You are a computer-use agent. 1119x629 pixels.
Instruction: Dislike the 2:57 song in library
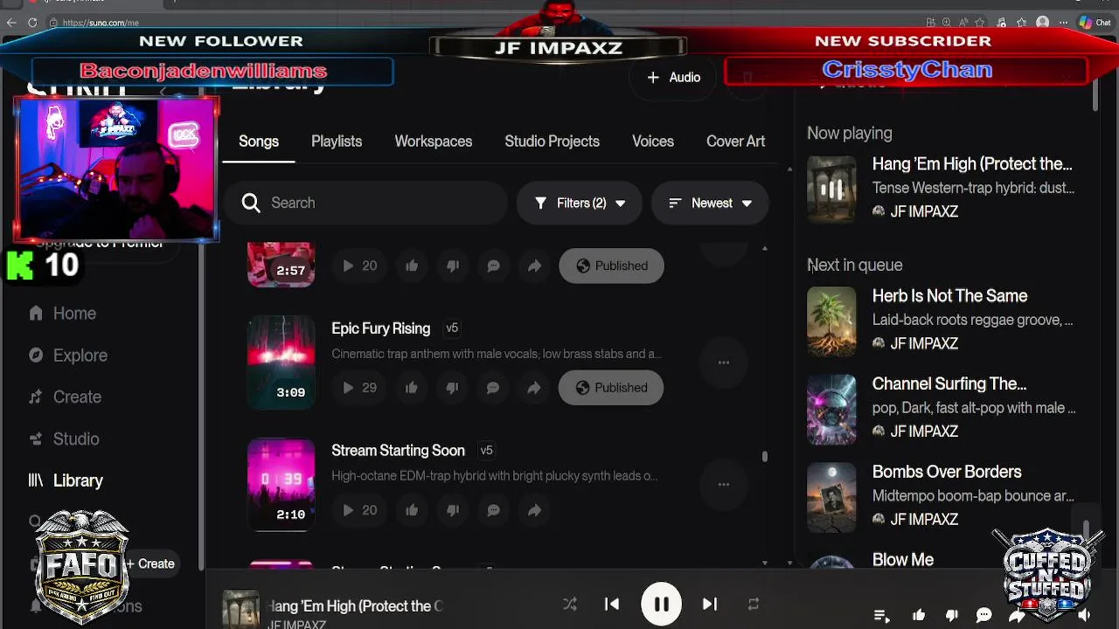point(453,266)
